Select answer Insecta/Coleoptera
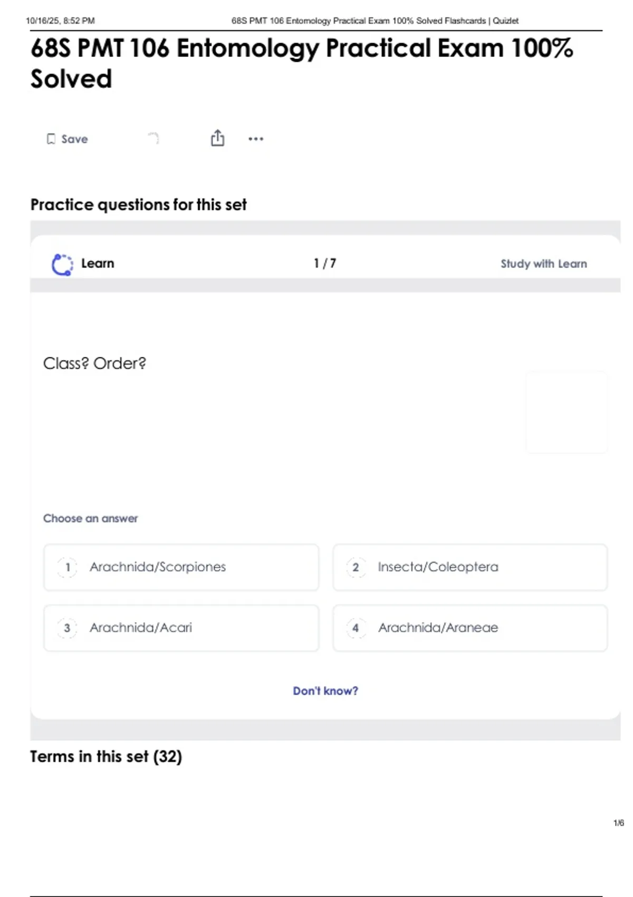633x897 pixels. 469,567
